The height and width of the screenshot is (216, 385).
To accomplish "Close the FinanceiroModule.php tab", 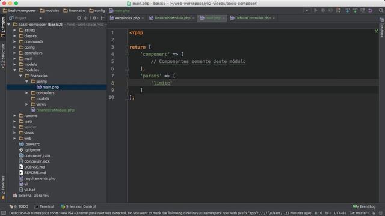I will tap(194, 18).
